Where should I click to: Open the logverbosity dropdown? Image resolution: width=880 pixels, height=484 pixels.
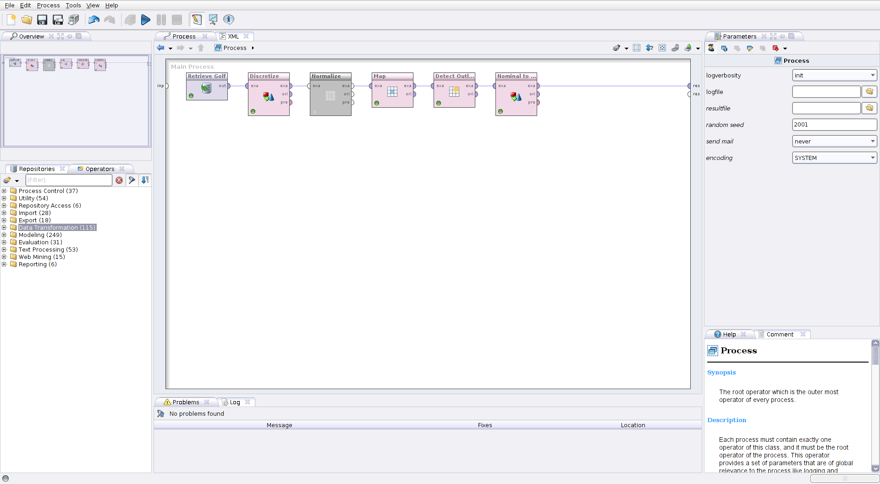[x=834, y=75]
